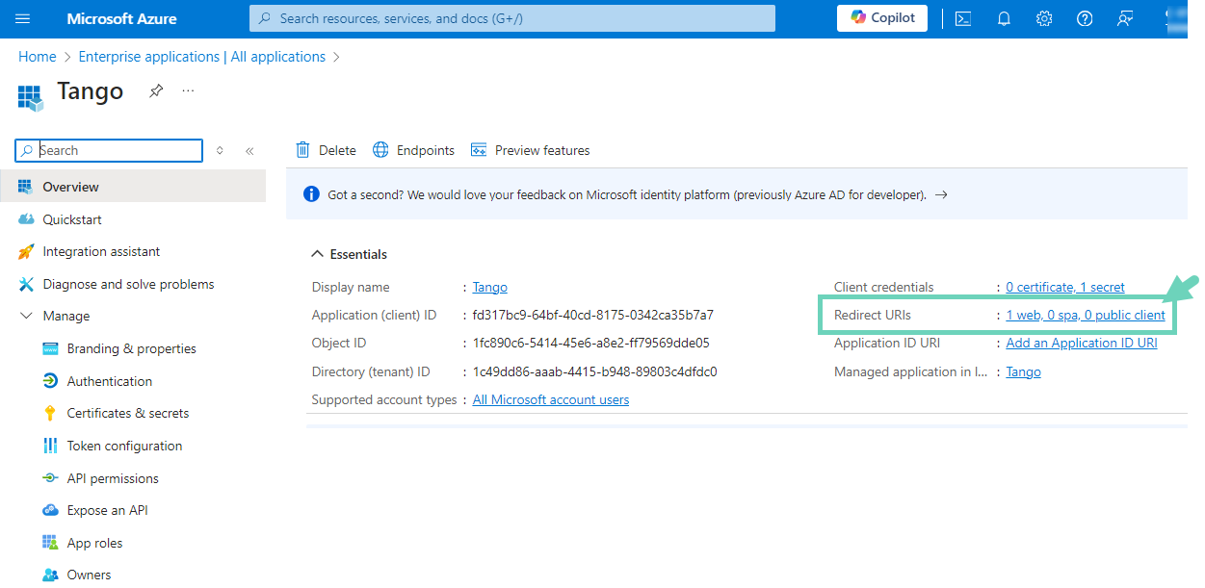The height and width of the screenshot is (588, 1205).
Task: Click the Authentication arrow icon
Action: [x=50, y=381]
